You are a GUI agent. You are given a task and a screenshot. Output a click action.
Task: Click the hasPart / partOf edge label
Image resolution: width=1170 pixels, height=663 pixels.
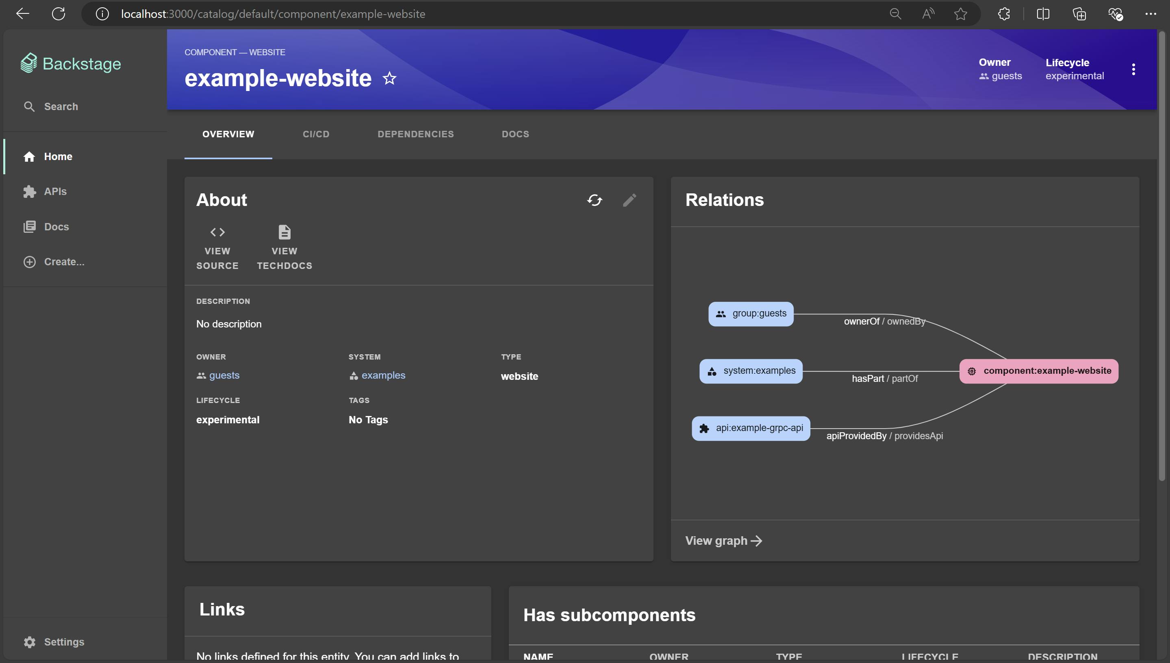click(884, 379)
